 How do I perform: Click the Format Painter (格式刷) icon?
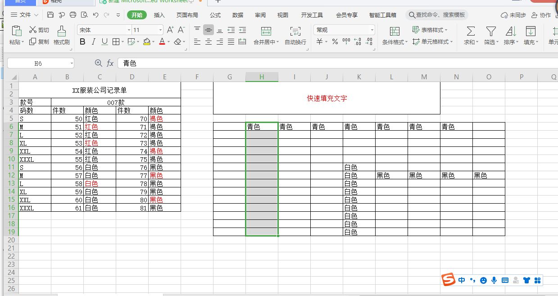tap(61, 31)
